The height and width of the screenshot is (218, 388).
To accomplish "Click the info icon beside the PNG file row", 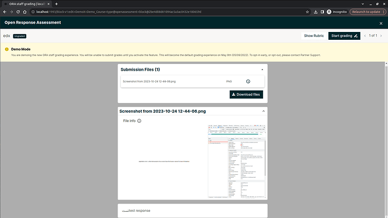I will [248, 81].
